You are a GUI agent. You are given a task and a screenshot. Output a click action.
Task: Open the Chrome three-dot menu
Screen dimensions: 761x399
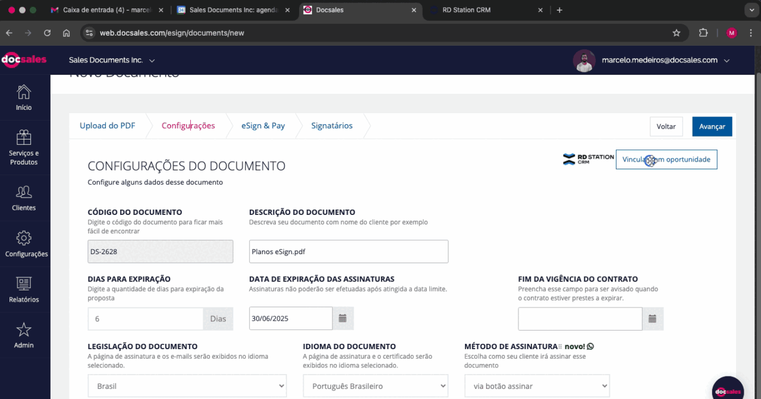click(x=751, y=33)
